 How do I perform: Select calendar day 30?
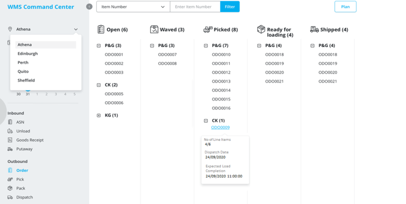[x=18, y=94]
